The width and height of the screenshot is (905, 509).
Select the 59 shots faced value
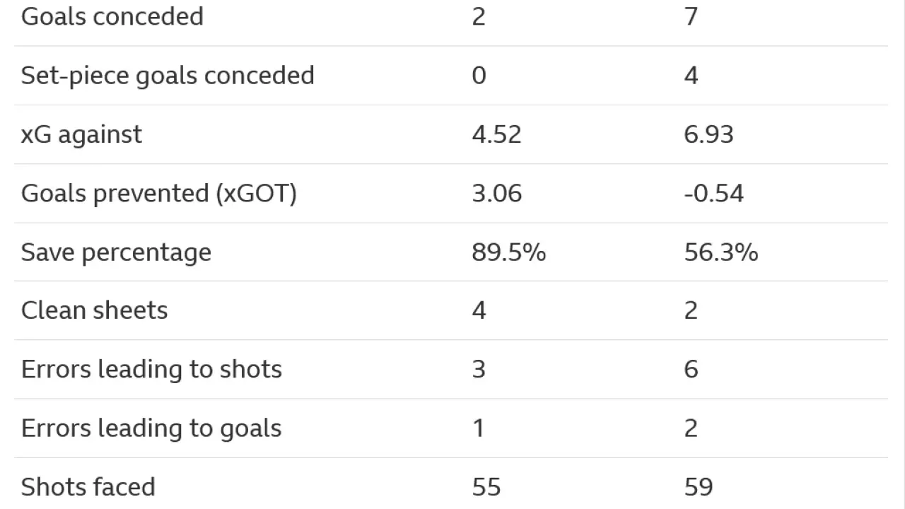[x=698, y=487]
